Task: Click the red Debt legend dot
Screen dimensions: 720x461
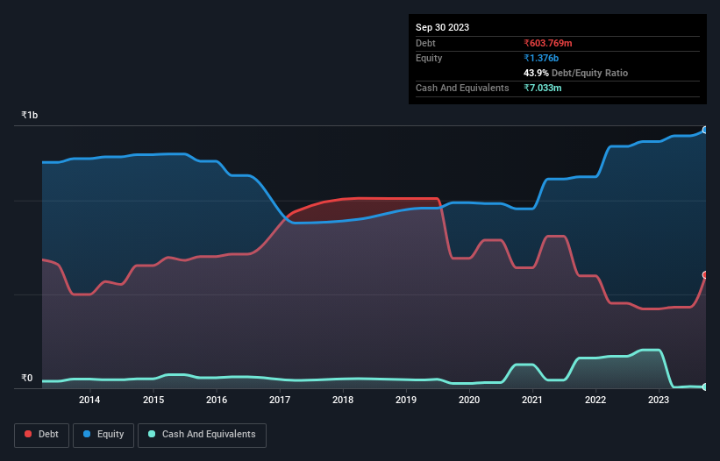Action: pos(28,434)
